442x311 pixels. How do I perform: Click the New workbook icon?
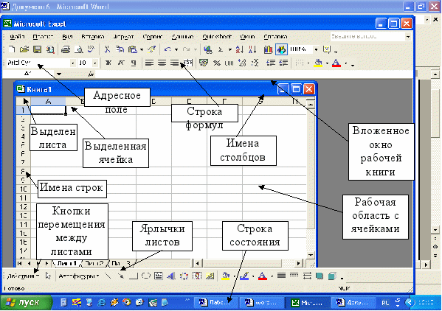point(12,49)
